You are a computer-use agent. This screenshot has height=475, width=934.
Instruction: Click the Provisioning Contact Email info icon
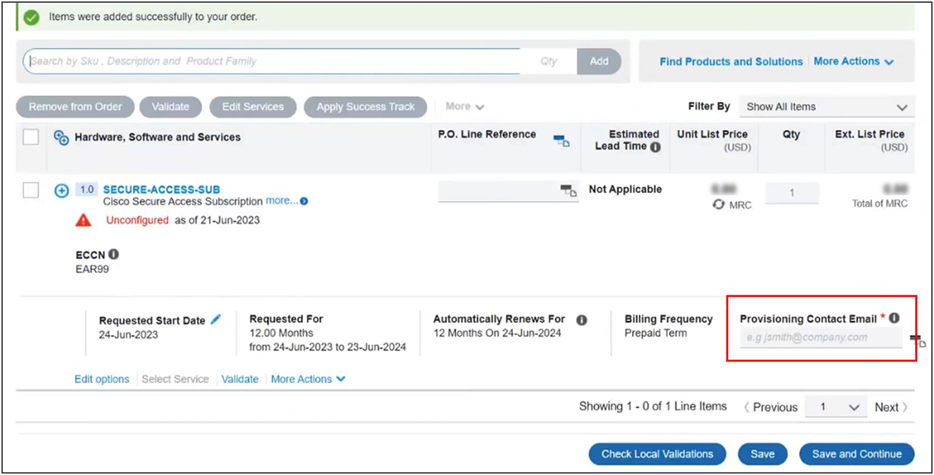point(894,318)
